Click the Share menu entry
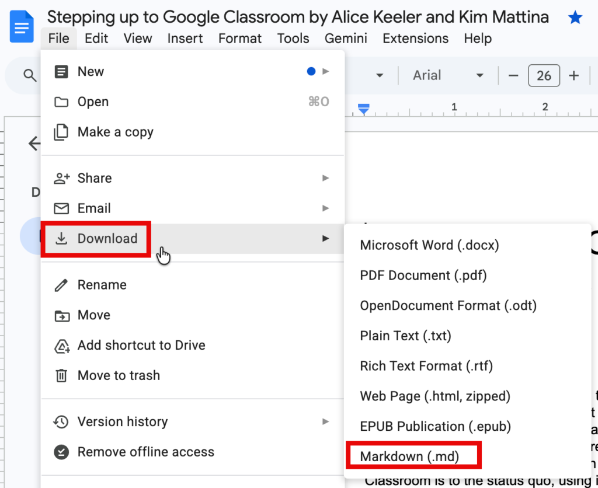The height and width of the screenshot is (488, 598). (x=94, y=178)
